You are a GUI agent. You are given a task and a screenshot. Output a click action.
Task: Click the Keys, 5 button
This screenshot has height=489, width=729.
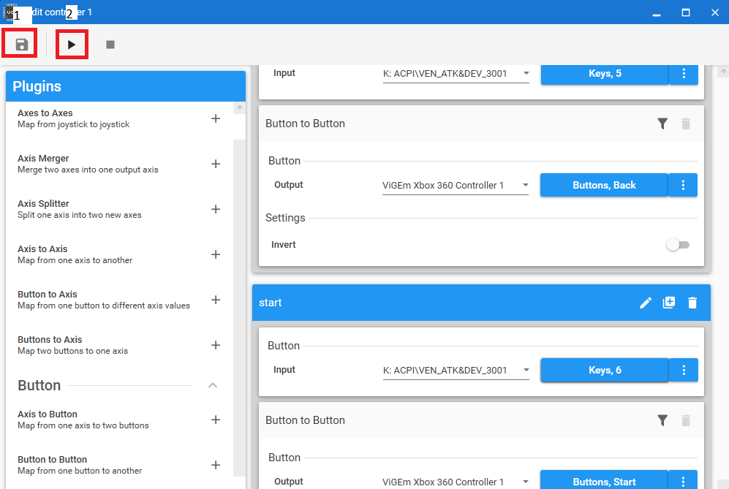pyautogui.click(x=605, y=73)
